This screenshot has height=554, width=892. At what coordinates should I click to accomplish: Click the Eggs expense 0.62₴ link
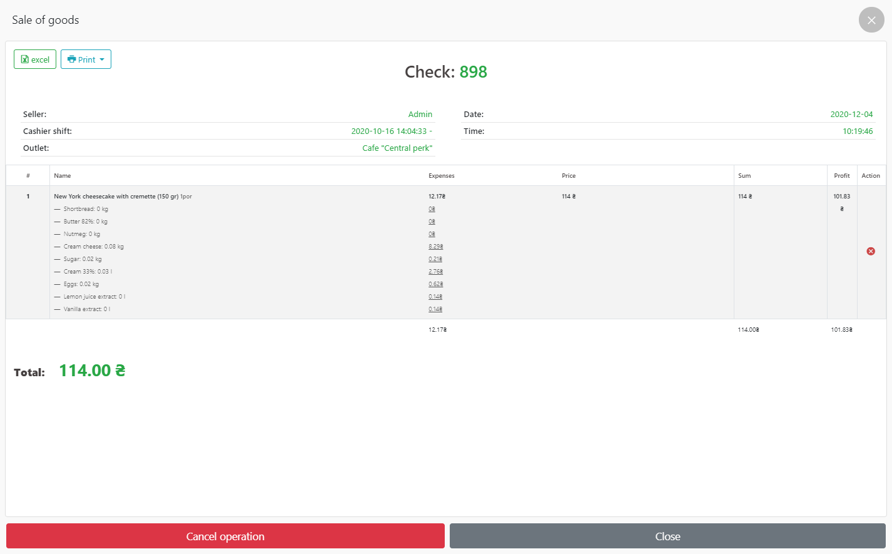(435, 284)
